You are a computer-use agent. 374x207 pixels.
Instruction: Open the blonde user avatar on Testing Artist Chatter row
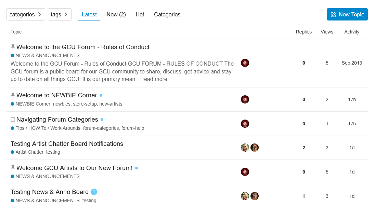click(x=245, y=148)
